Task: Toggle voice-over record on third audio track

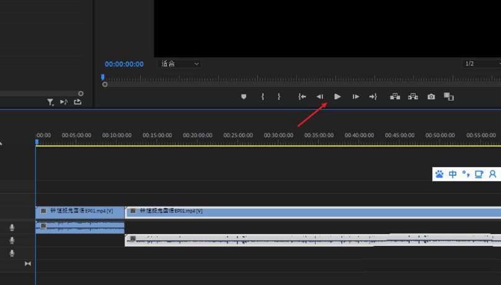Action: click(12, 253)
